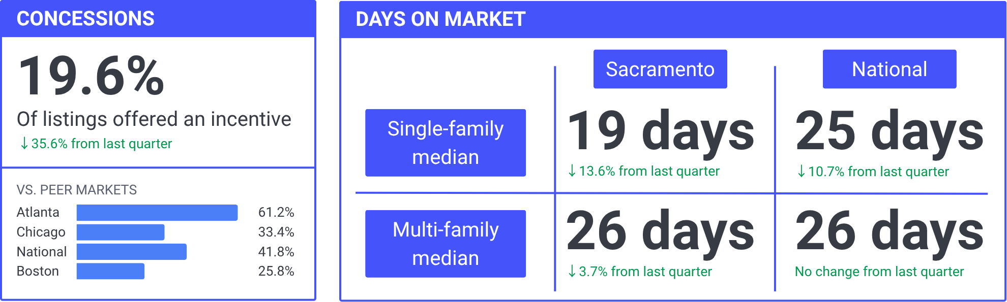Click the Atlanta bar in peer markets

[157, 213]
